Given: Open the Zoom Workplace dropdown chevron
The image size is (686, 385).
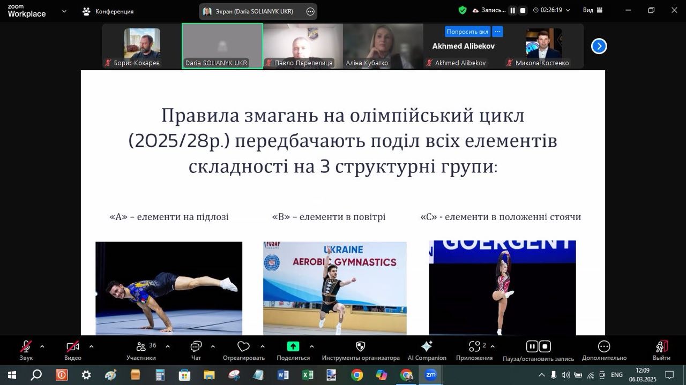Looking at the screenshot, I should 64,11.
